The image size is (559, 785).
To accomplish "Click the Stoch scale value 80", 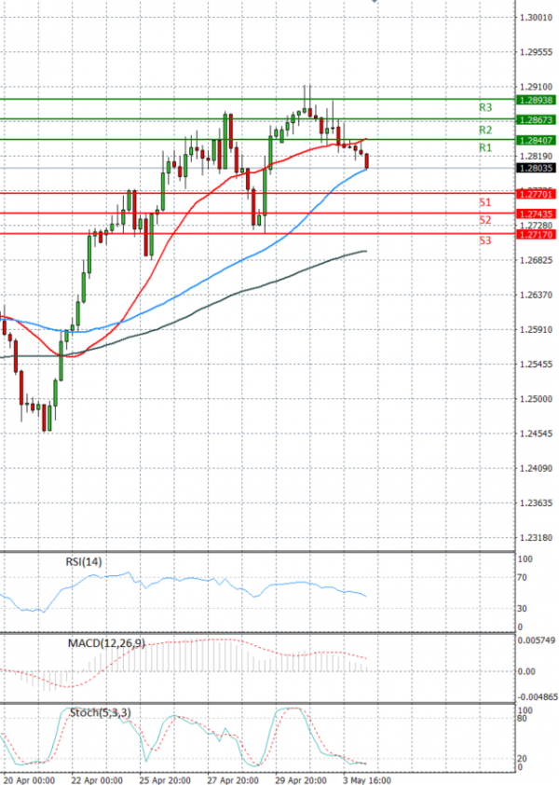I will (x=522, y=719).
